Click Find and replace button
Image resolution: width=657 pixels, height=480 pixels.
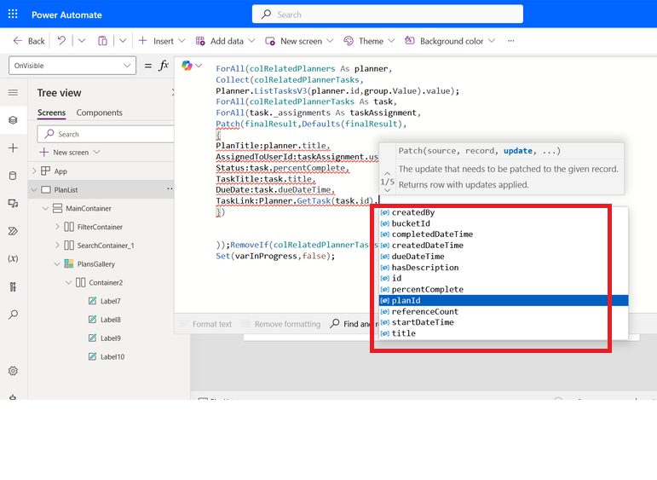tap(354, 324)
